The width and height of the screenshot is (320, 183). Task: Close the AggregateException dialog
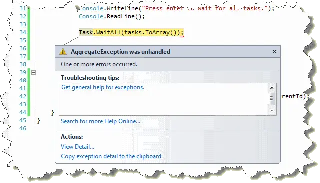pyautogui.click(x=275, y=52)
